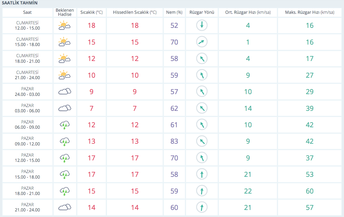Click the northeast wind arrow for Cumartesi 15.00 - 18.00
Screen dimensions: 344x217
[202, 42]
